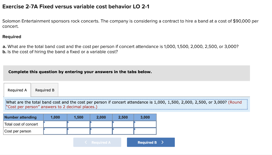The height and width of the screenshot is (155, 272).
Task: Click the forward chevron on Required B button
Action: [163, 142]
